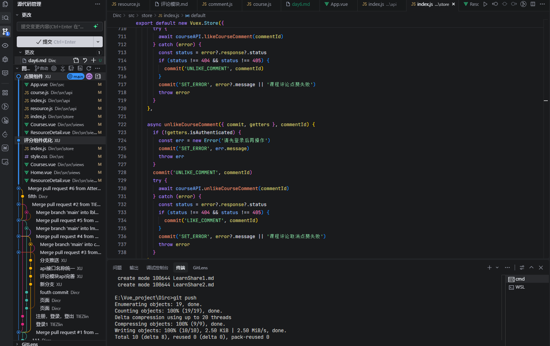Click the default breadcrumb segment
Image resolution: width=550 pixels, height=346 pixels.
pyautogui.click(x=196, y=15)
